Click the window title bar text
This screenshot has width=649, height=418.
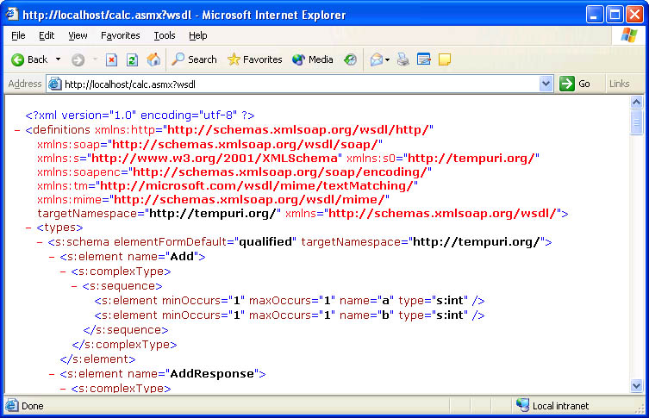click(x=184, y=16)
